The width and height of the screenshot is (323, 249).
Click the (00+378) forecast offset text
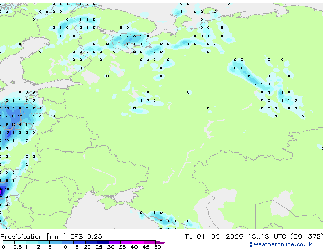tap(307, 237)
